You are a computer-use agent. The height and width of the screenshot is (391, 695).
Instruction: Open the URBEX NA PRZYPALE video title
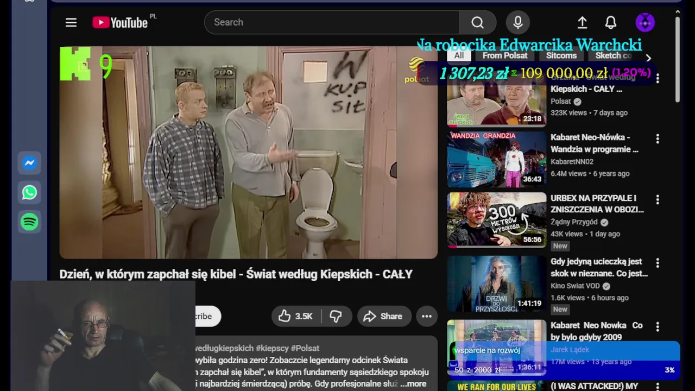click(597, 204)
